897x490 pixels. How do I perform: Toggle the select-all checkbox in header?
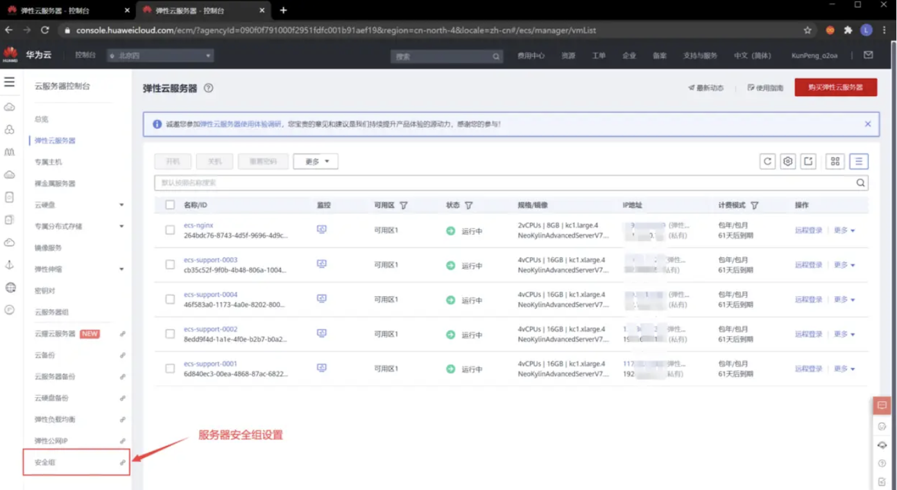(170, 205)
